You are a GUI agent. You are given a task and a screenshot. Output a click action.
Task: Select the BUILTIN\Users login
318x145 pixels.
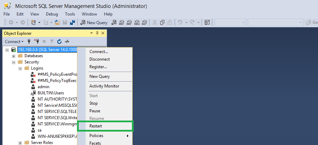point(51,93)
